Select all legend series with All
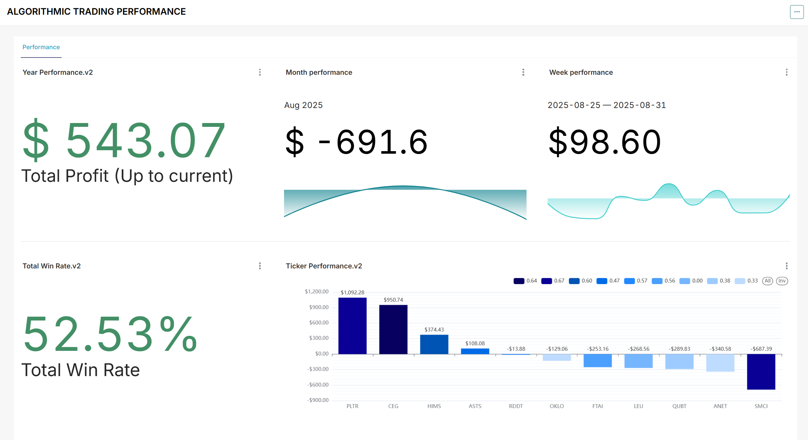 tap(767, 281)
